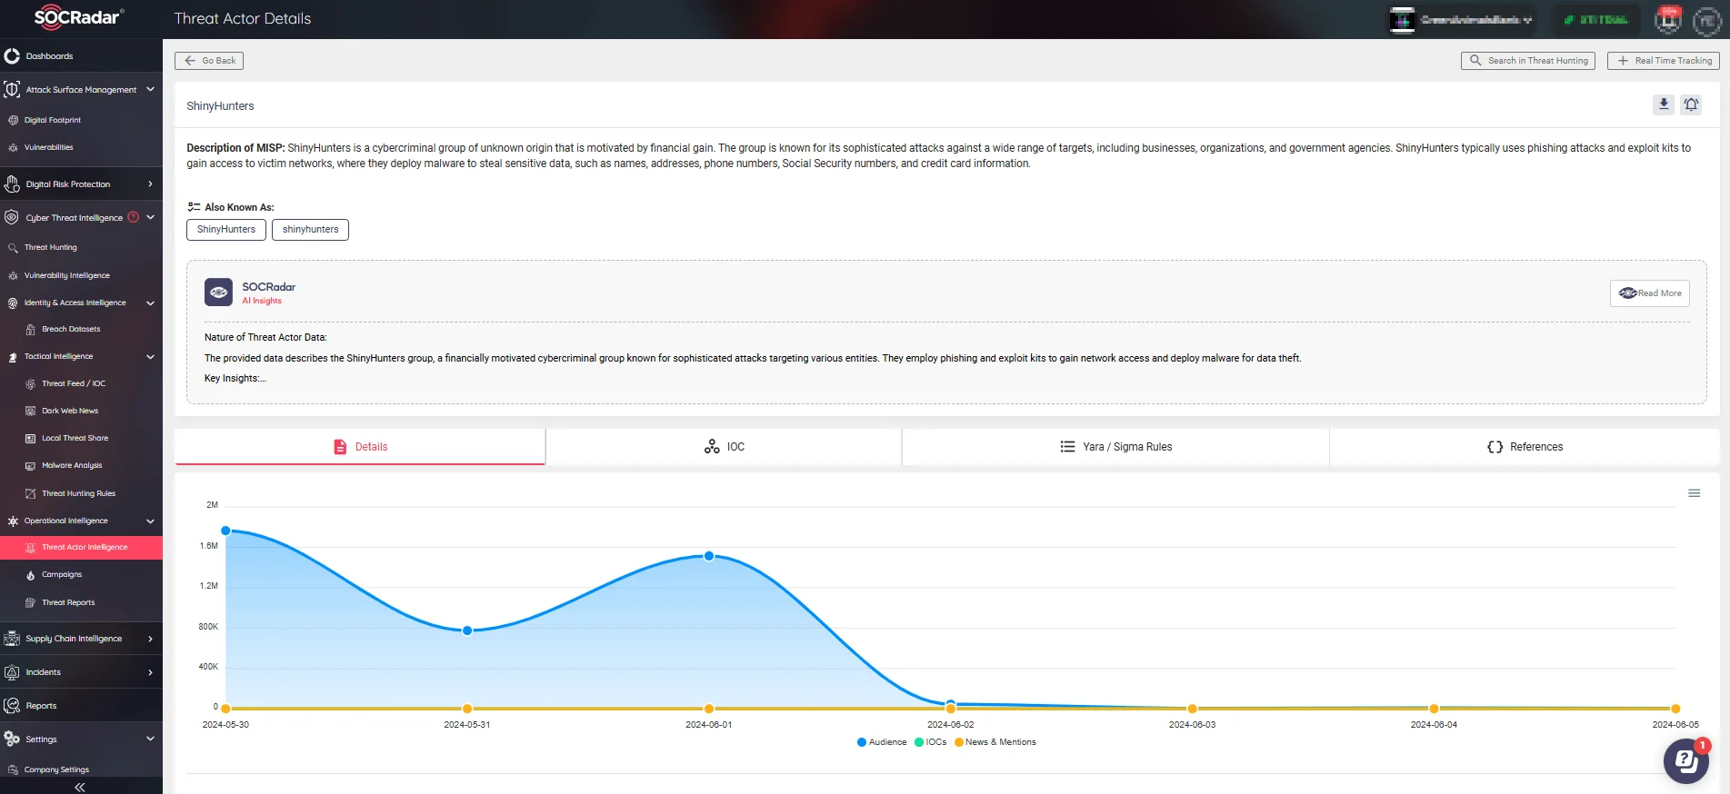
Task: Collapse the Attack Surface Management section
Action: pos(151,89)
